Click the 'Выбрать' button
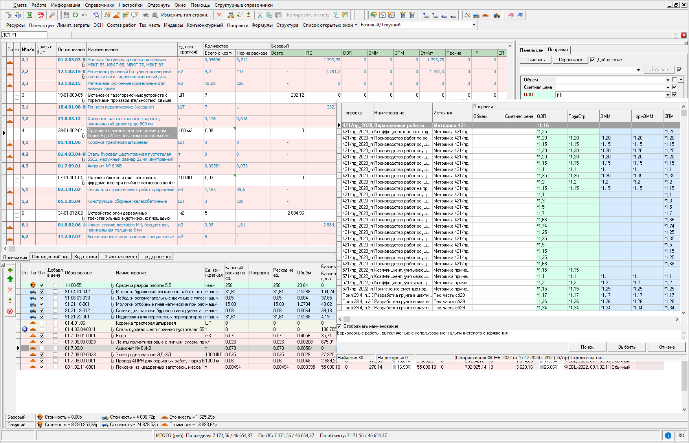Screen dimensions: 689x443 point(627,347)
